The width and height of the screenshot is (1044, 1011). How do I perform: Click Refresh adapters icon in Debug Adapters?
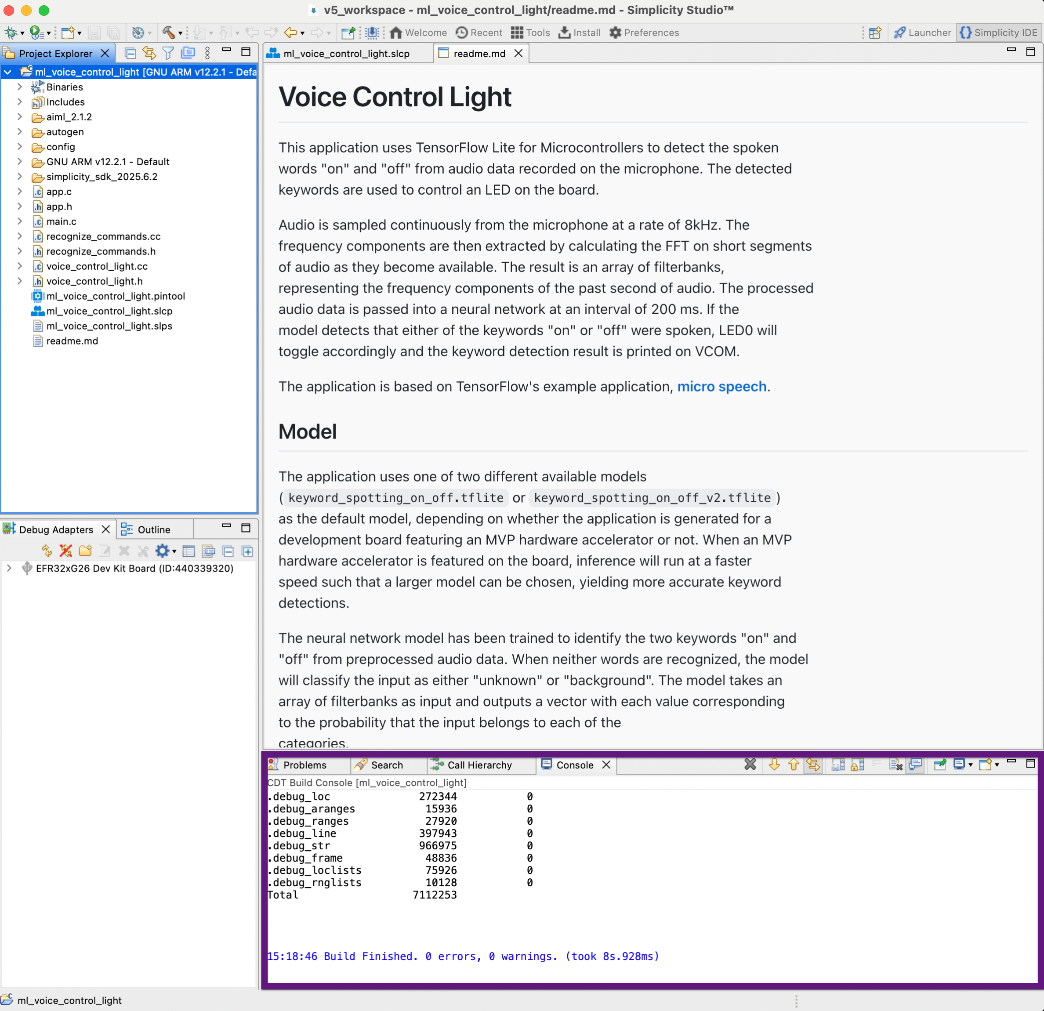47,551
